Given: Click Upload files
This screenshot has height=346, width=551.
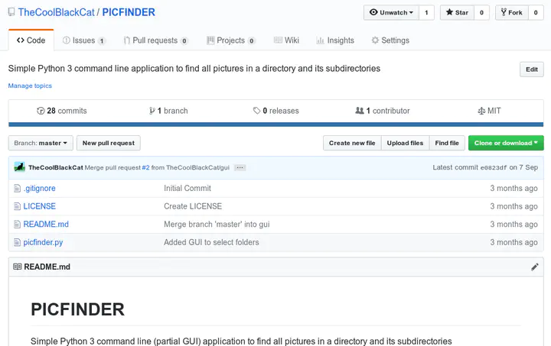Looking at the screenshot, I should point(405,143).
